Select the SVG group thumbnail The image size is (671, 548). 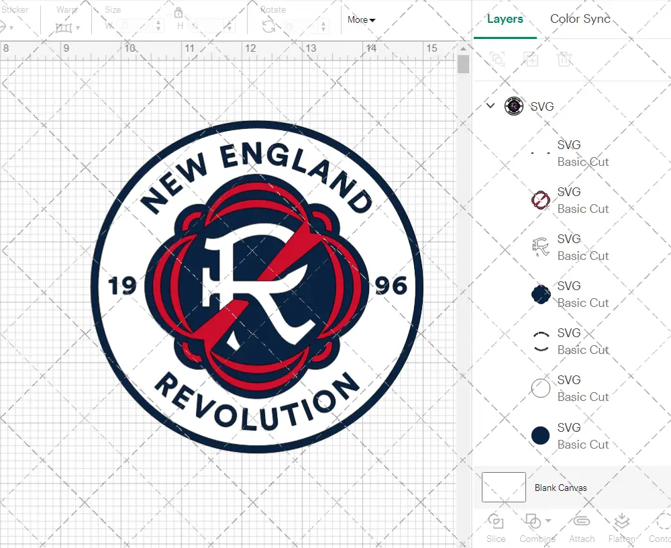(x=513, y=106)
